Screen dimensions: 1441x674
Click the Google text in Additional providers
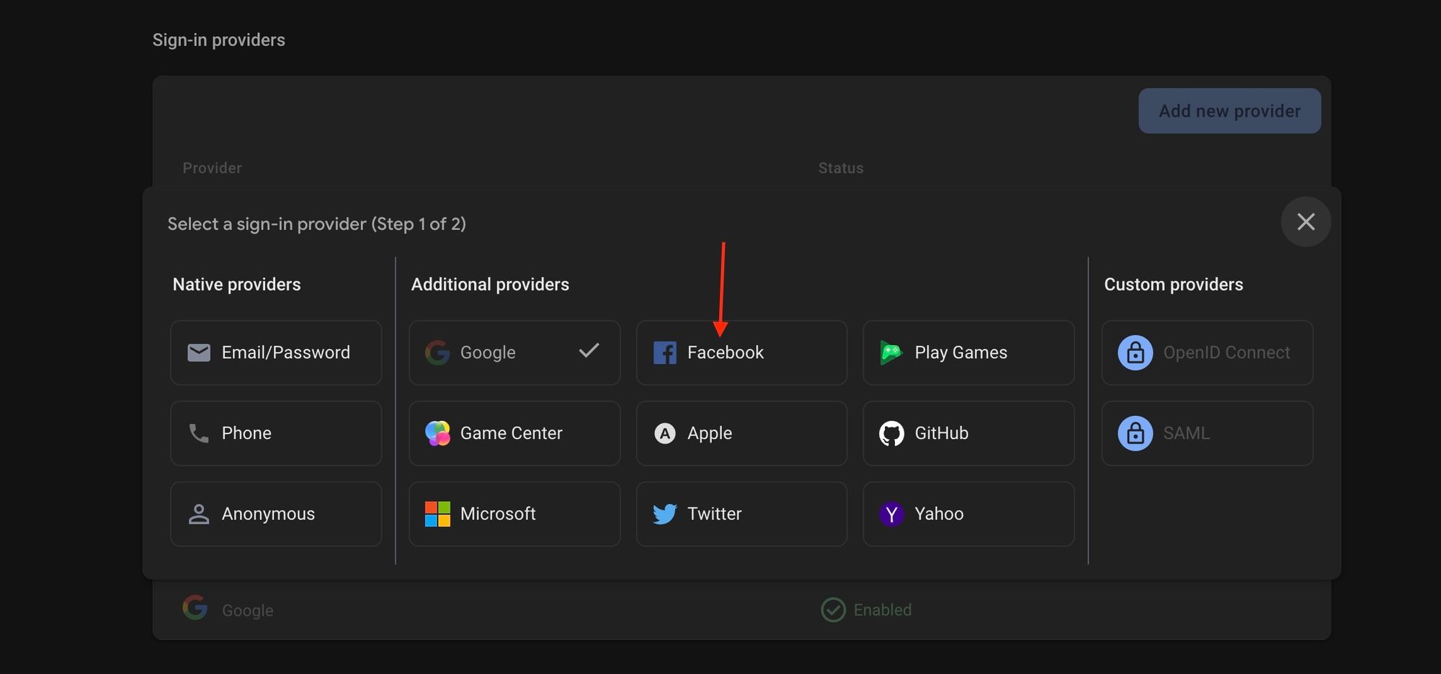(x=488, y=352)
